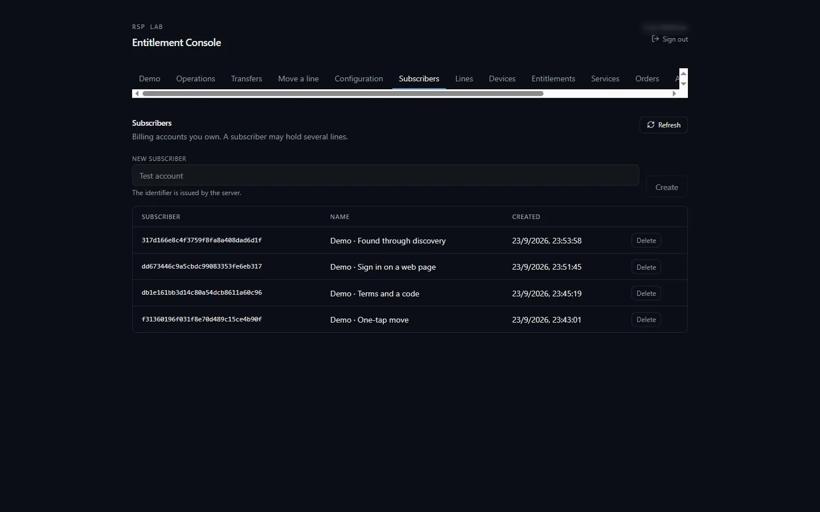Go to the Transfers tab
Screen dimensions: 820x512
coord(247,79)
